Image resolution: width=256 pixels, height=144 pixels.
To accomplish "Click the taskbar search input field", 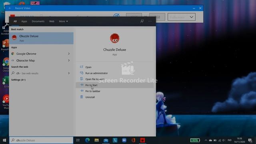I will [41, 140].
